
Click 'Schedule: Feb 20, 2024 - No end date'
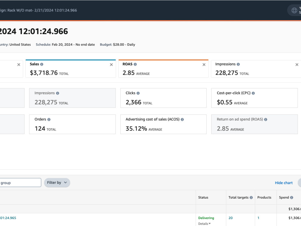point(65,45)
